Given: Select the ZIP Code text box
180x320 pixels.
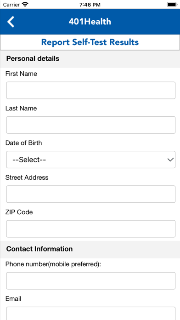Looking at the screenshot, I should click(91, 229).
